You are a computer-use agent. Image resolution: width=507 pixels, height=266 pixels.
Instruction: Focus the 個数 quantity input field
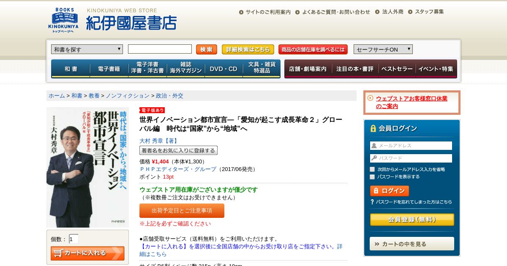pos(74,239)
